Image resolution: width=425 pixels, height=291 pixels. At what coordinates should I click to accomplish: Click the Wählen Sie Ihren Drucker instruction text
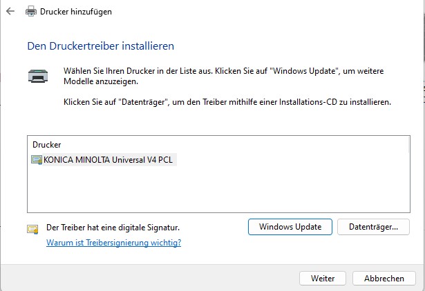224,76
